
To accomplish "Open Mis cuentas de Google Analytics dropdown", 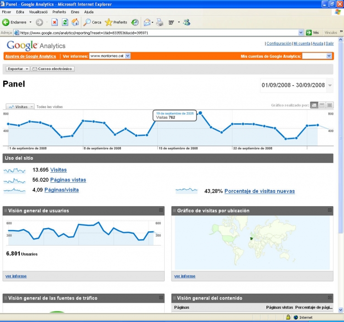I will click(317, 56).
